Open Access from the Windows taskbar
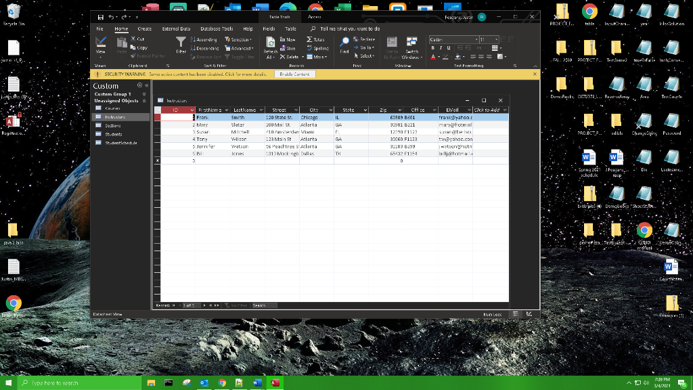Image resolution: width=693 pixels, height=390 pixels. (275, 383)
